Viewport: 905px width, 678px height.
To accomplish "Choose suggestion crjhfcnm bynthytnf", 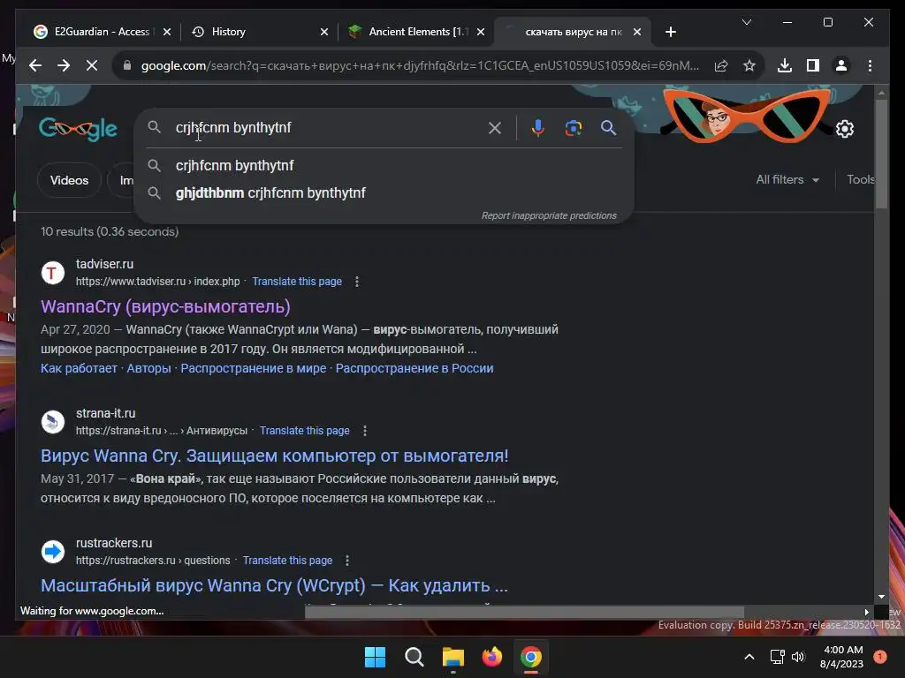I will point(384,165).
